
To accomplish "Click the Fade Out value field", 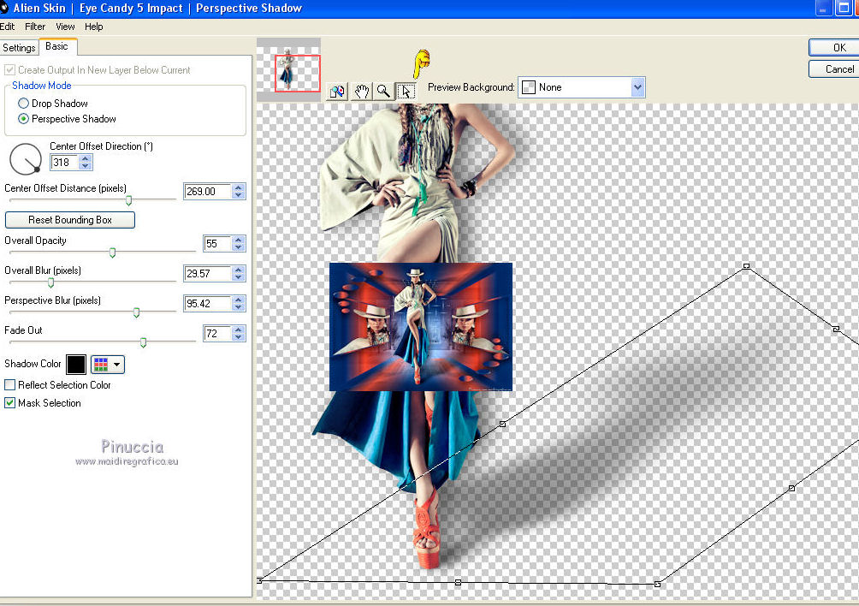I will point(217,333).
